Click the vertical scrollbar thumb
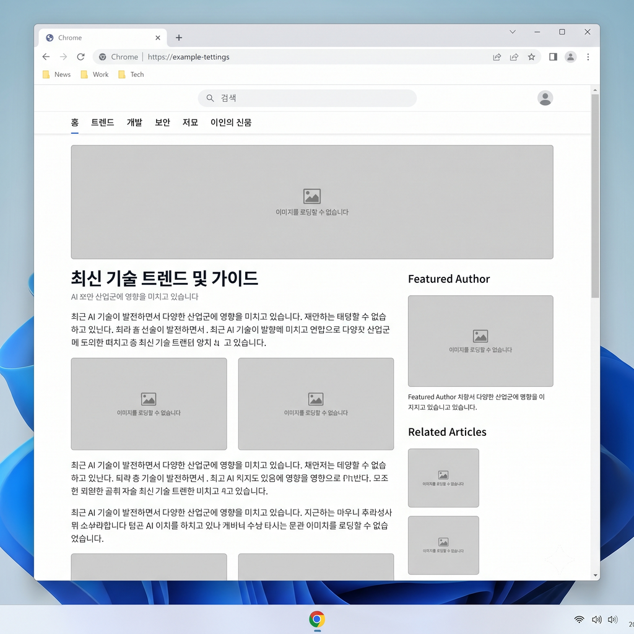 (x=595, y=196)
